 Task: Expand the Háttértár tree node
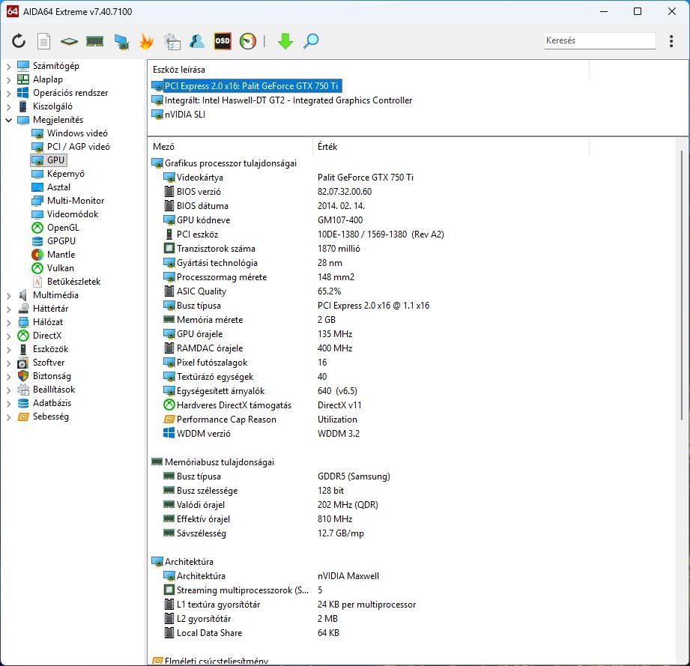[x=8, y=309]
